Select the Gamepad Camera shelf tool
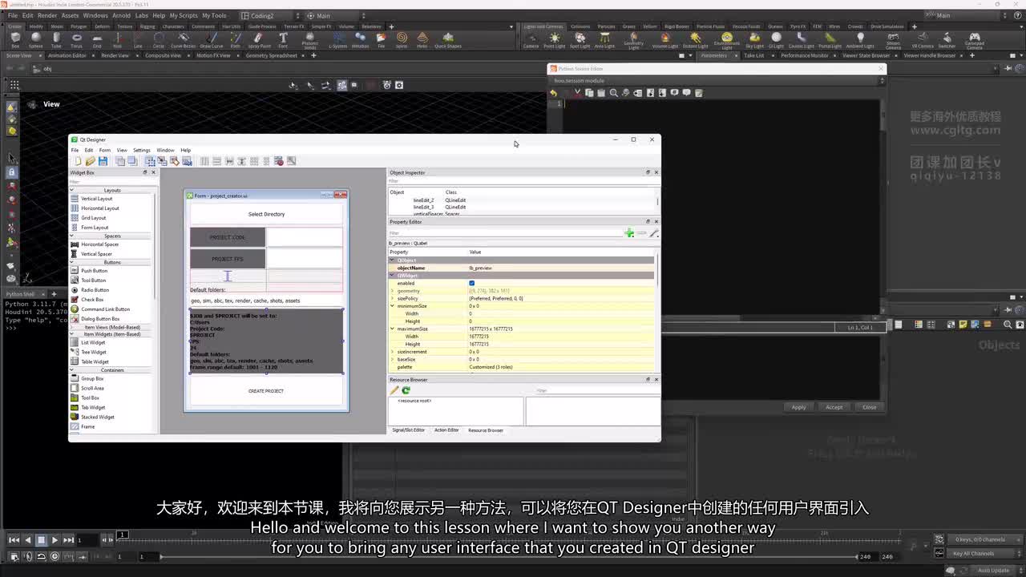1026x577 pixels. pos(974,40)
